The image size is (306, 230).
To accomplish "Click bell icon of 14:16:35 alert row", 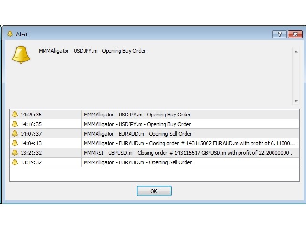I will pyautogui.click(x=15, y=124).
